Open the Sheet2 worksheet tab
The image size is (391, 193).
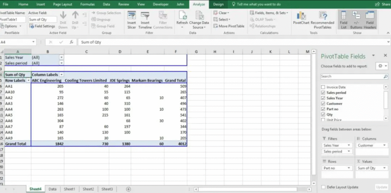tap(88, 189)
